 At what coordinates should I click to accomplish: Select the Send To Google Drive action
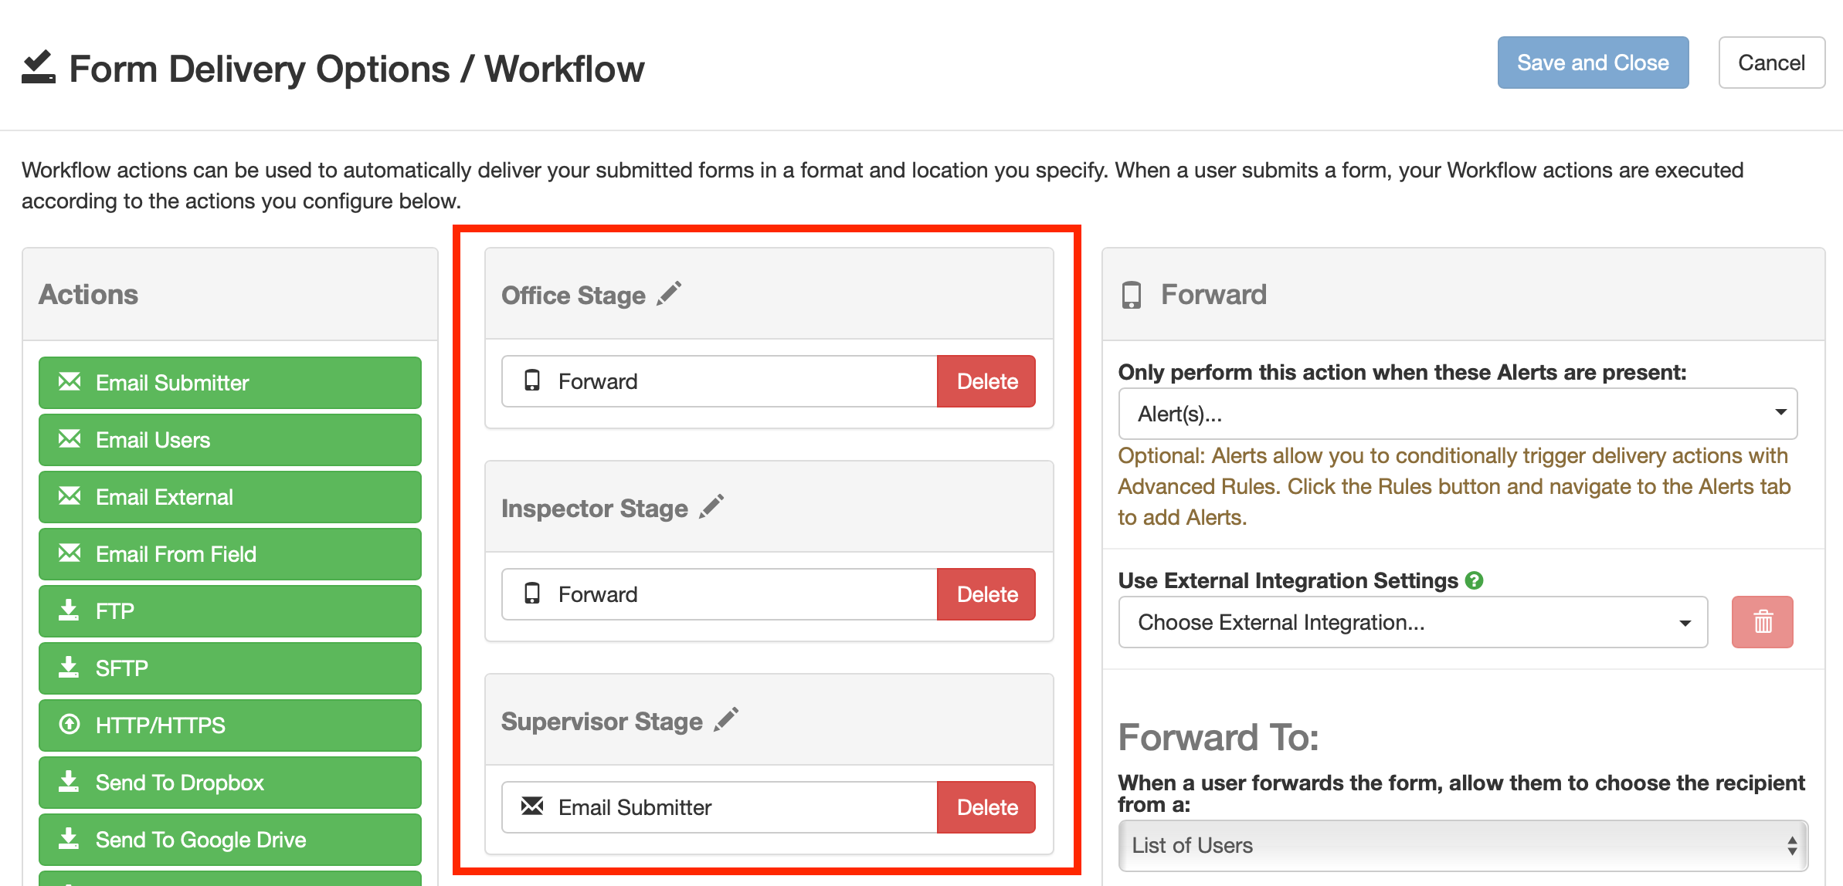229,839
